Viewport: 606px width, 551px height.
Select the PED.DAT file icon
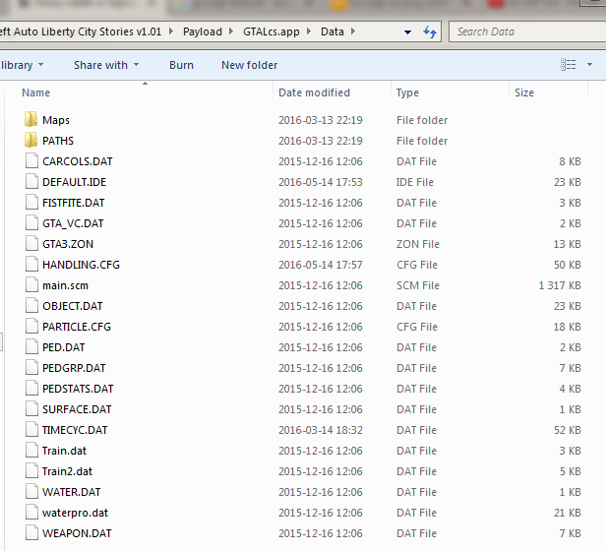click(31, 347)
